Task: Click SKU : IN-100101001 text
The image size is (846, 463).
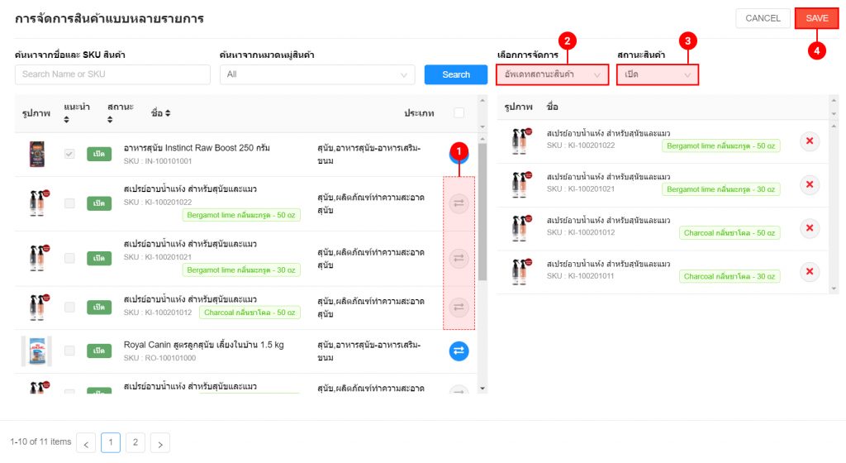Action: click(x=158, y=160)
